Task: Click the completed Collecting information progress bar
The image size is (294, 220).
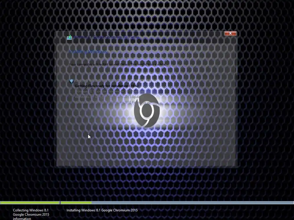Action: click(x=30, y=203)
